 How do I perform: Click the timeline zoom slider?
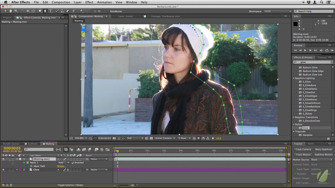pyautogui.click(x=123, y=185)
